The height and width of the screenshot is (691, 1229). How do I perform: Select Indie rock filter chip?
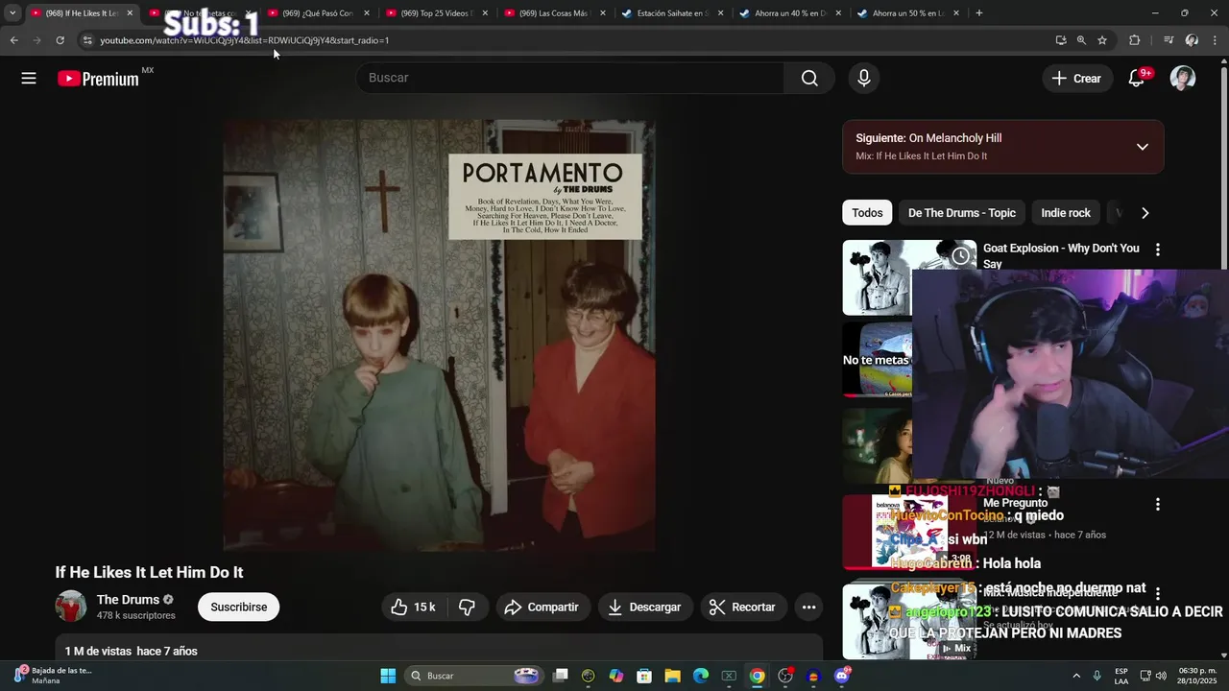1066,213
